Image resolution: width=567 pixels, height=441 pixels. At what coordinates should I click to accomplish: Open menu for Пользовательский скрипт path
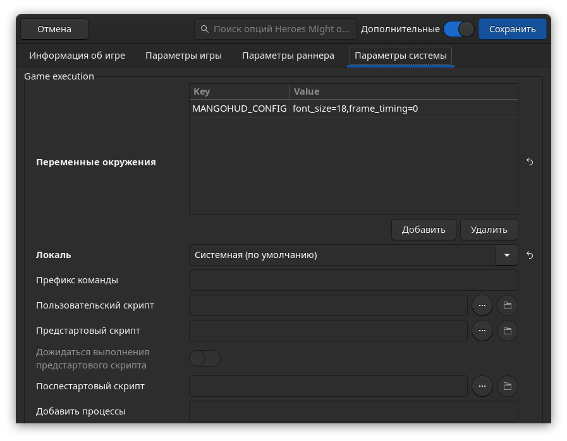pos(482,305)
